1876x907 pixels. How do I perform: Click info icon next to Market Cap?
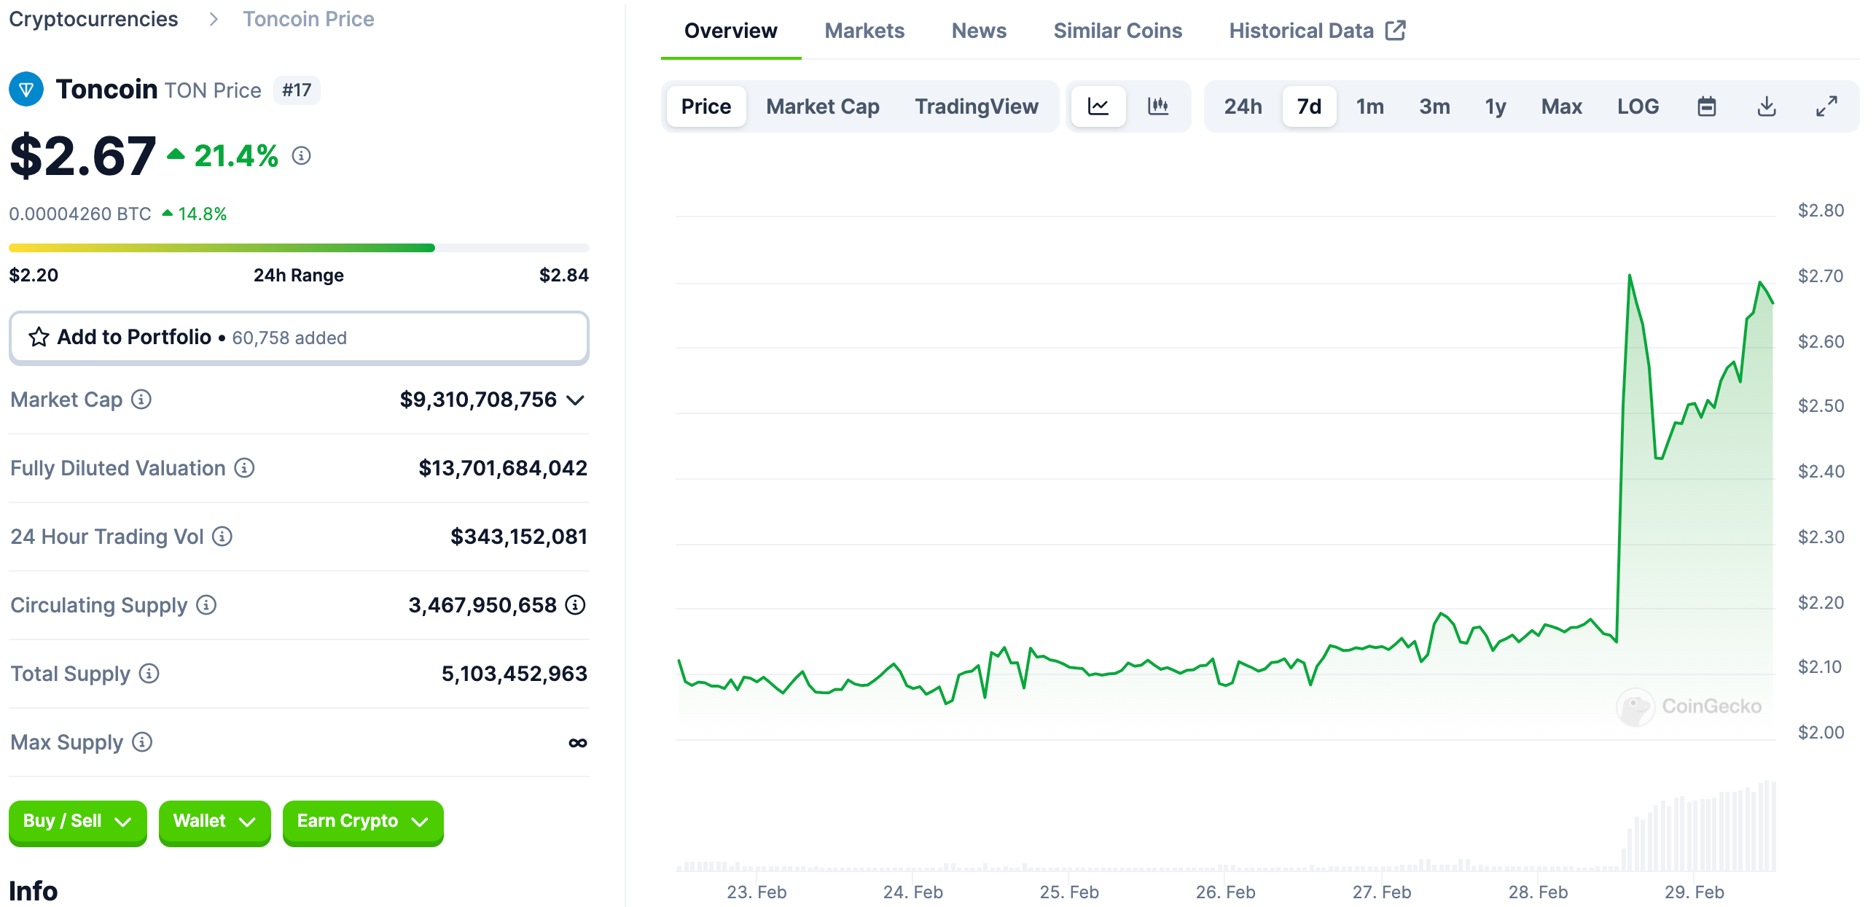141,400
